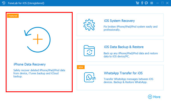Click 'Back up any iPhone/iPad/iPod data' description
This screenshot has height=103, width=171.
click(131, 55)
